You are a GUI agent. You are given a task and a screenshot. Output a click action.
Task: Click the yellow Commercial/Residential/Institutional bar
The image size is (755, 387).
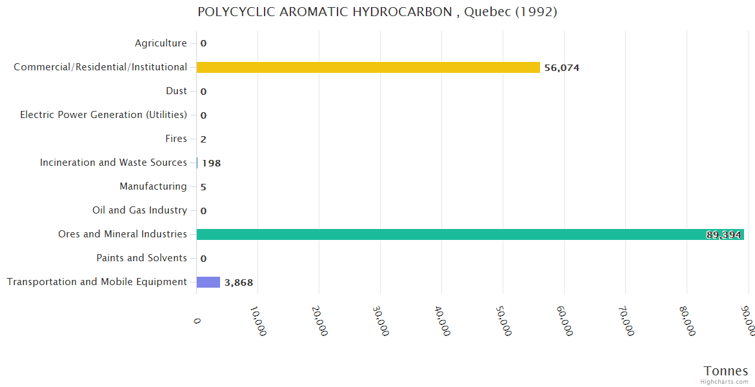click(368, 67)
